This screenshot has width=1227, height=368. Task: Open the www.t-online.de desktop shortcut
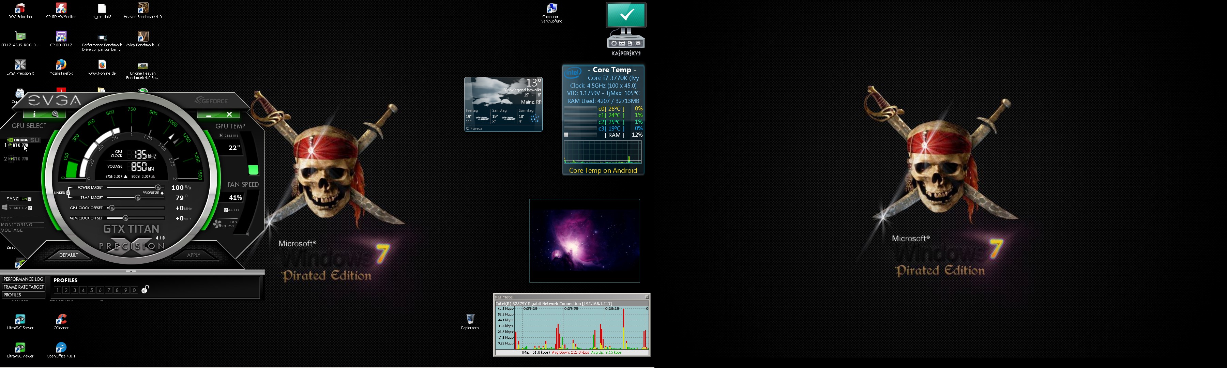click(102, 67)
